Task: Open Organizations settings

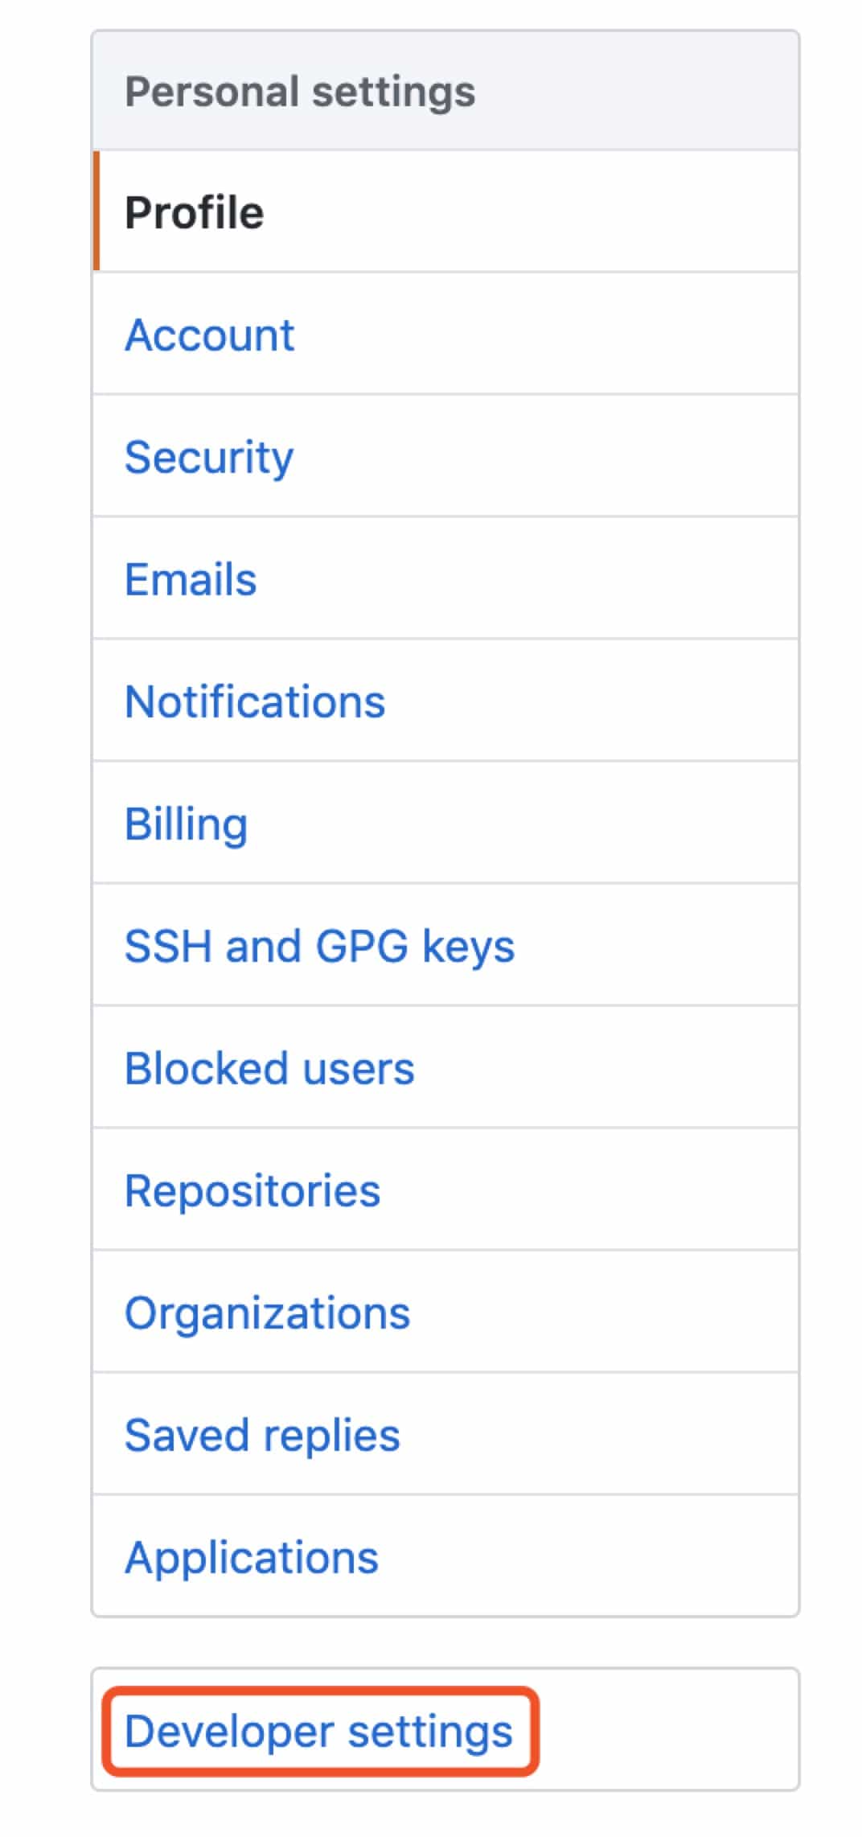Action: coord(445,1312)
